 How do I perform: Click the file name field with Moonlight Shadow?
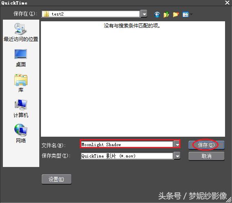point(127,144)
